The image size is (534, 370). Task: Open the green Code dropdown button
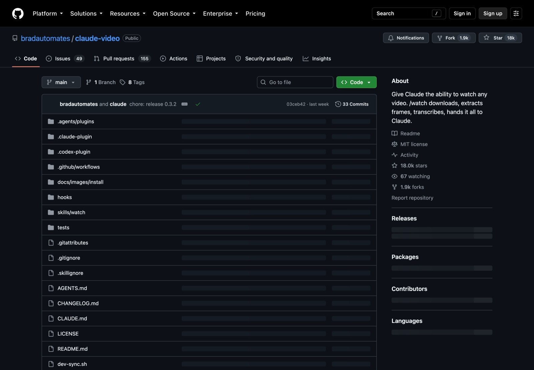pos(356,82)
